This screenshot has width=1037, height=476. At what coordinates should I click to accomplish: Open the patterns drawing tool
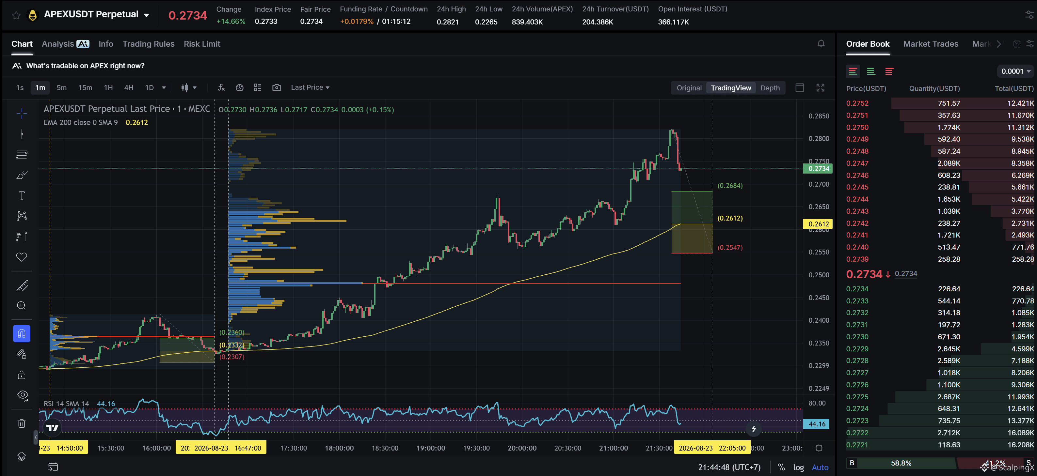(22, 216)
